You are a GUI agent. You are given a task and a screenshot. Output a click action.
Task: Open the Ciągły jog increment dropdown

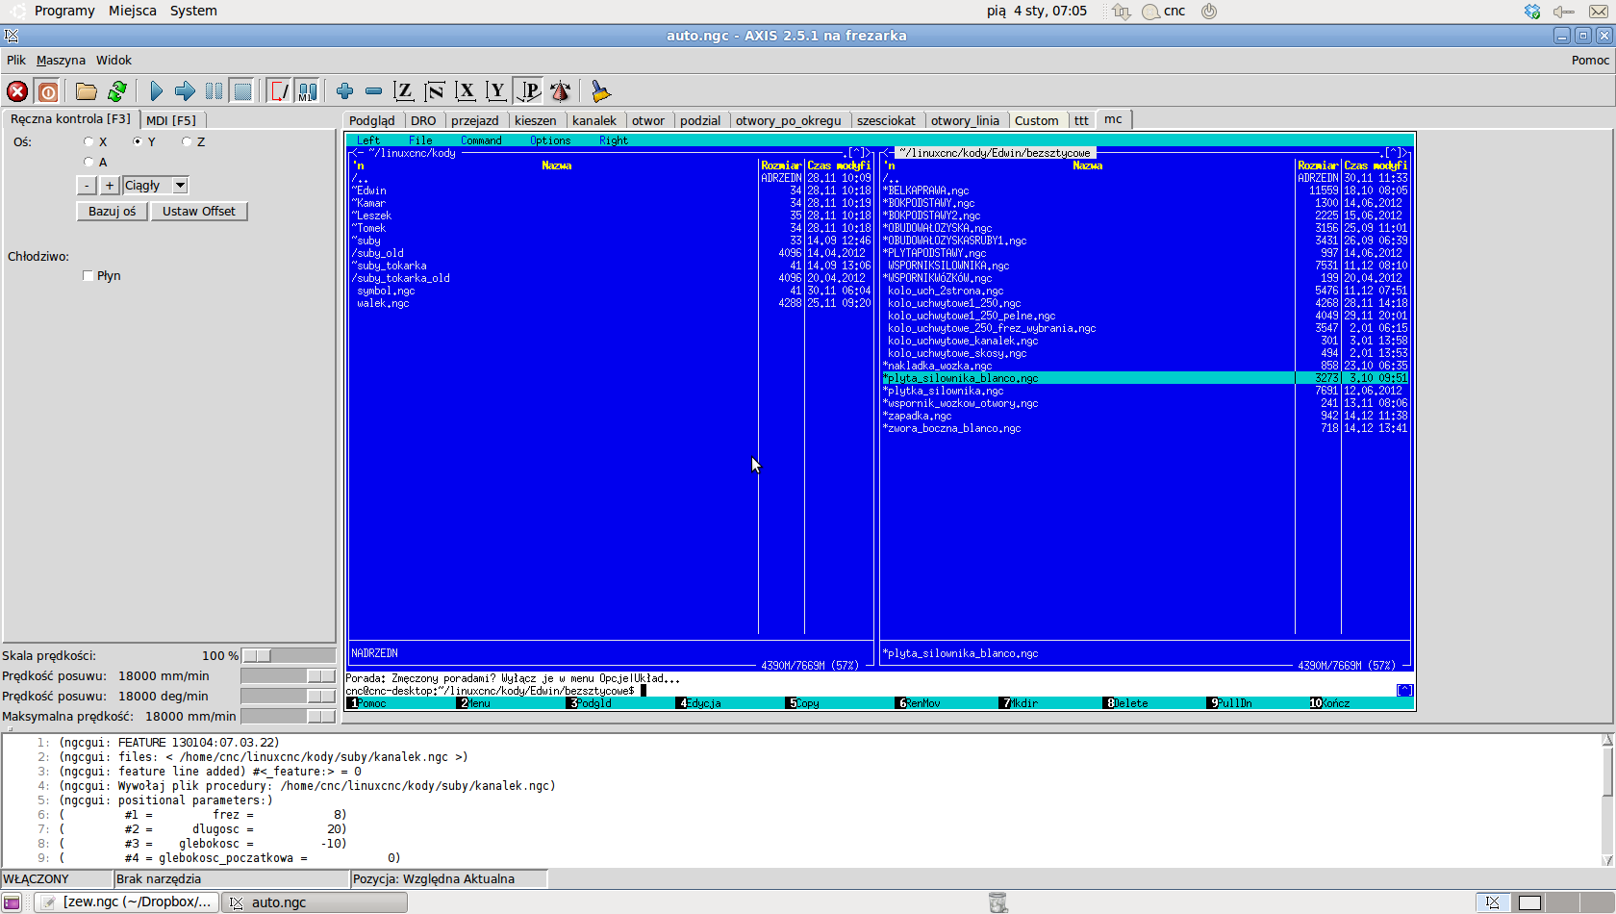point(180,186)
